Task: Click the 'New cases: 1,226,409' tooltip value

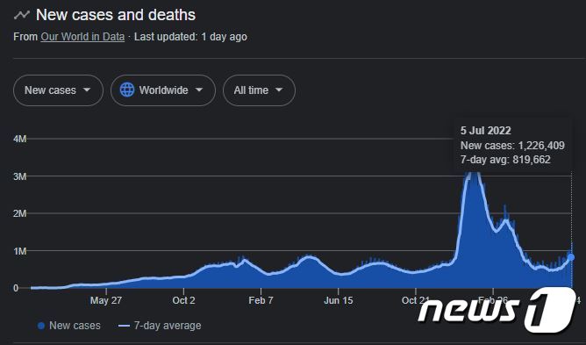Action: (x=512, y=145)
